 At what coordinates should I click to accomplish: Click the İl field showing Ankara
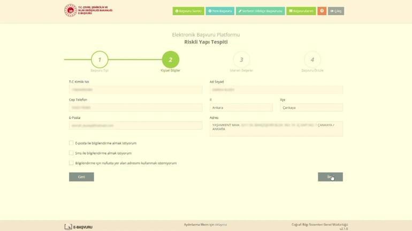241,107
